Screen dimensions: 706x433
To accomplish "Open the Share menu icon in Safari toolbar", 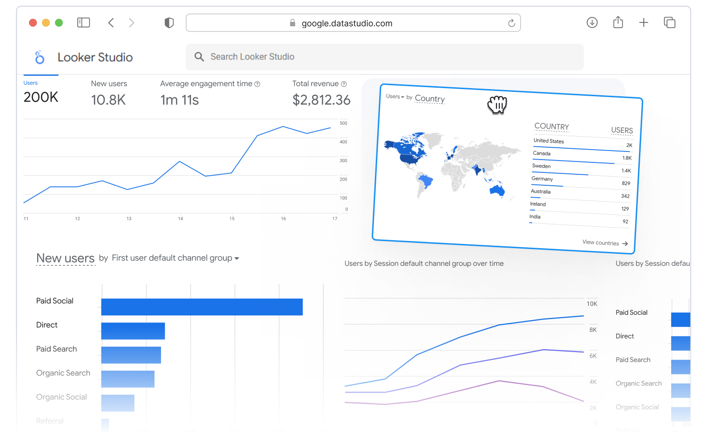I will tap(618, 22).
